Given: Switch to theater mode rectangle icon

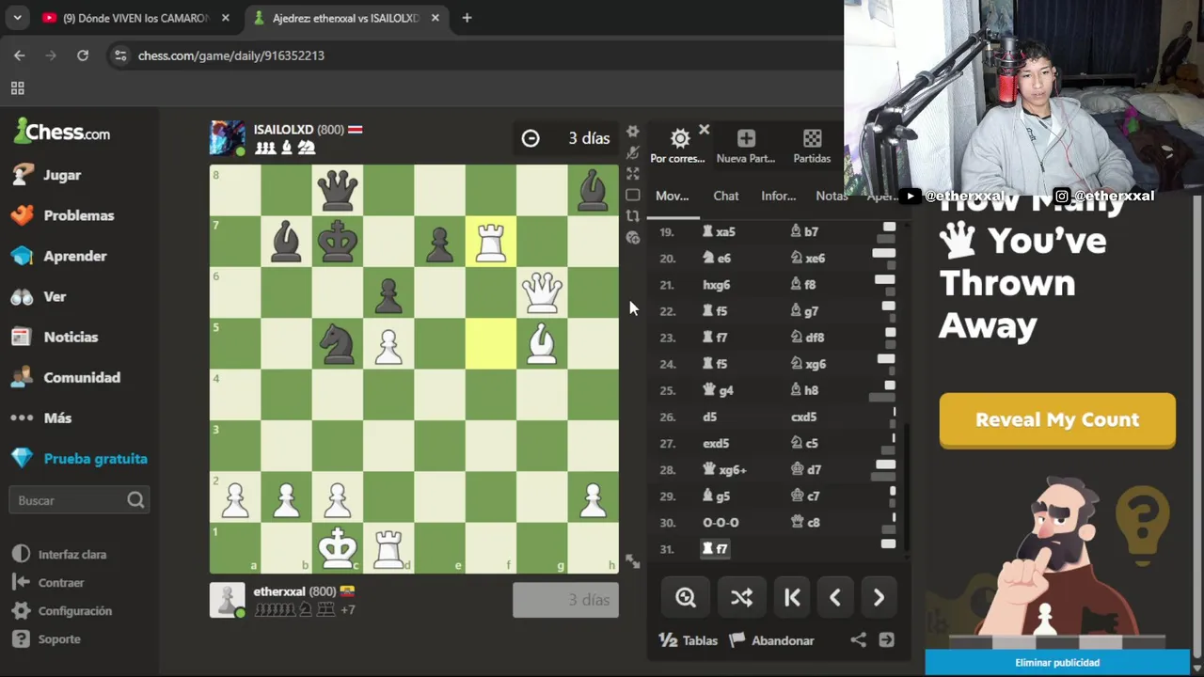Looking at the screenshot, I should 633,196.
